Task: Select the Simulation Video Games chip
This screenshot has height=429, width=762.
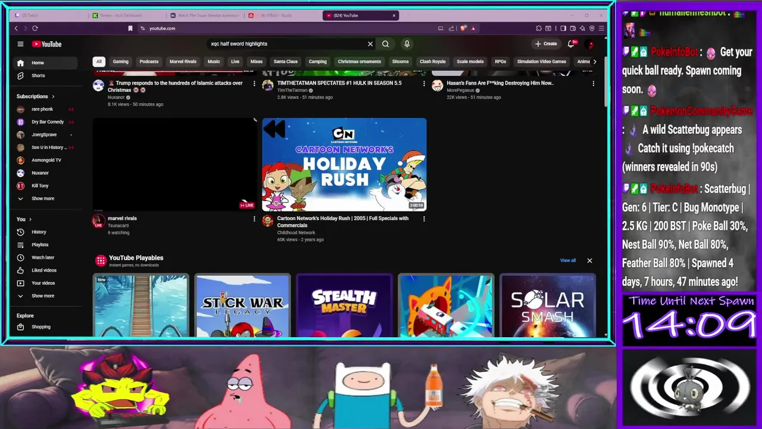Action: [542, 61]
